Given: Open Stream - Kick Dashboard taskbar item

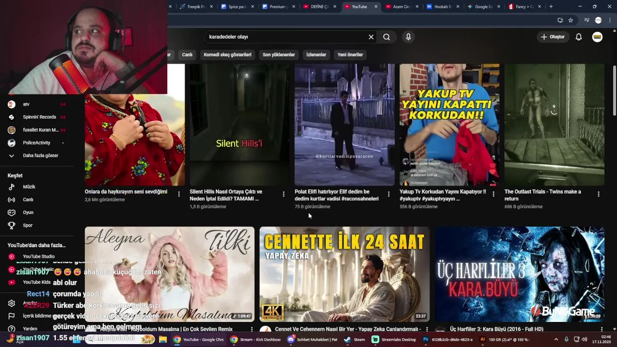Looking at the screenshot, I should pyautogui.click(x=255, y=339).
